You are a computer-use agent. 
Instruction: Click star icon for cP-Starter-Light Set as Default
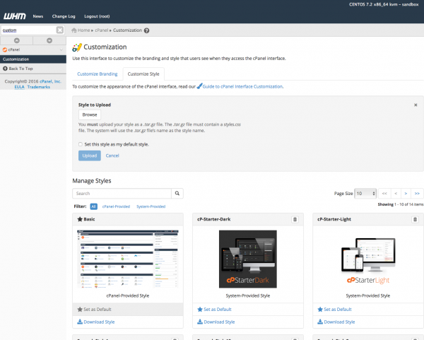(320, 309)
